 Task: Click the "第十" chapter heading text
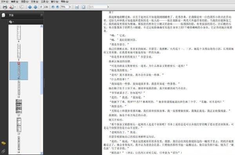pos(111,12)
